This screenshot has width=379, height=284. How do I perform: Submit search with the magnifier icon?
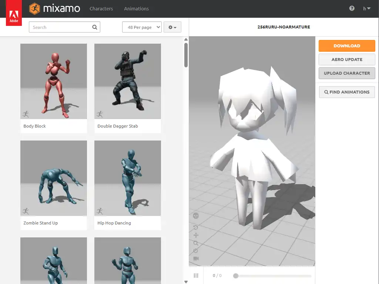tap(95, 27)
